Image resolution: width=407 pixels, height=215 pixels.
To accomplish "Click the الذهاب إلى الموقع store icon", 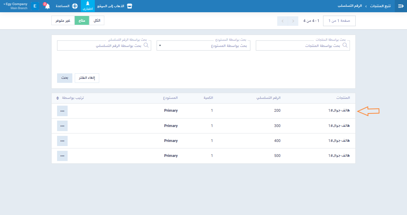I will (x=129, y=6).
